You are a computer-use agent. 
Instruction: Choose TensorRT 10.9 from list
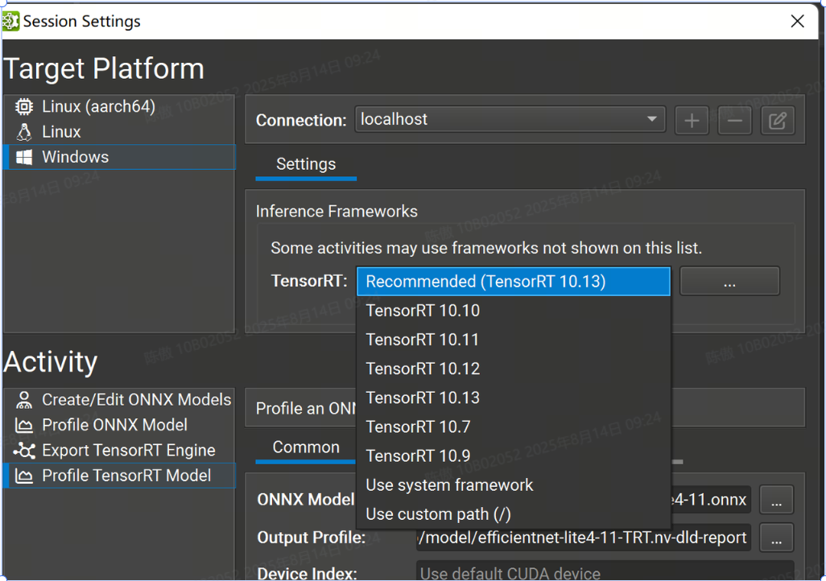click(514, 455)
